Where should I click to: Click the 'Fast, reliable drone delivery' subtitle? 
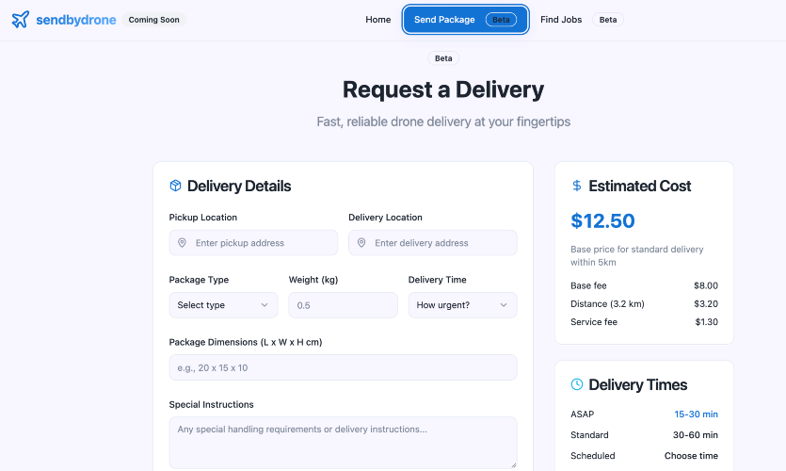(x=443, y=122)
